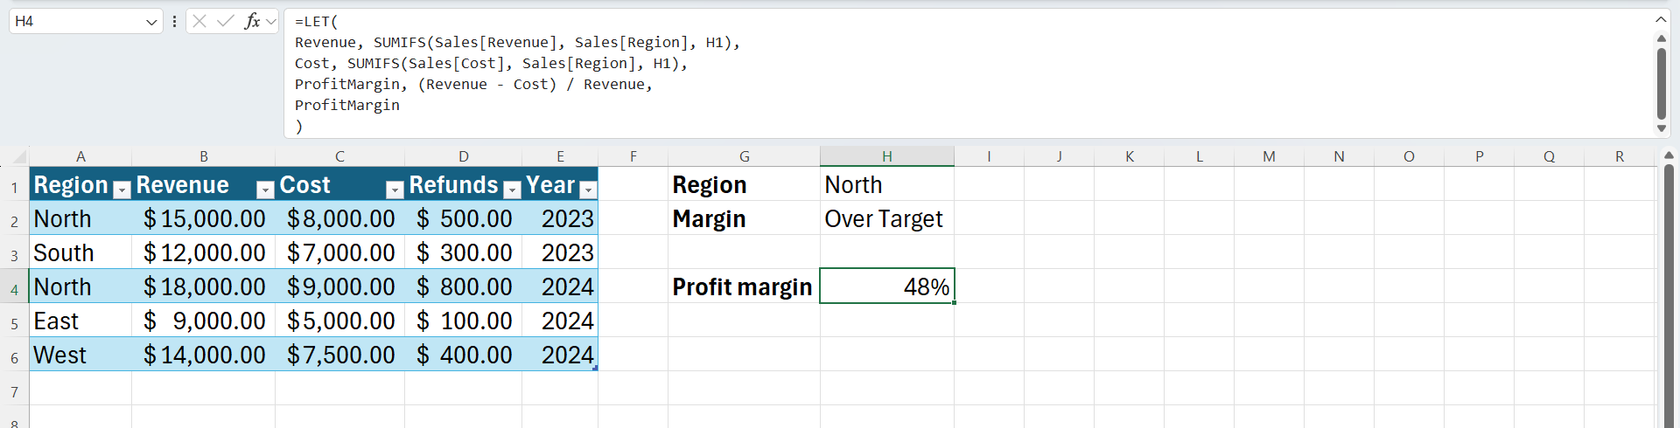Click cost cell $8,000.00

[x=339, y=218]
